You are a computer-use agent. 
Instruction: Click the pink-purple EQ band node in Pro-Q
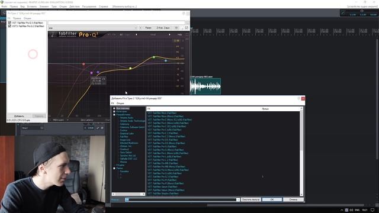[91, 73]
